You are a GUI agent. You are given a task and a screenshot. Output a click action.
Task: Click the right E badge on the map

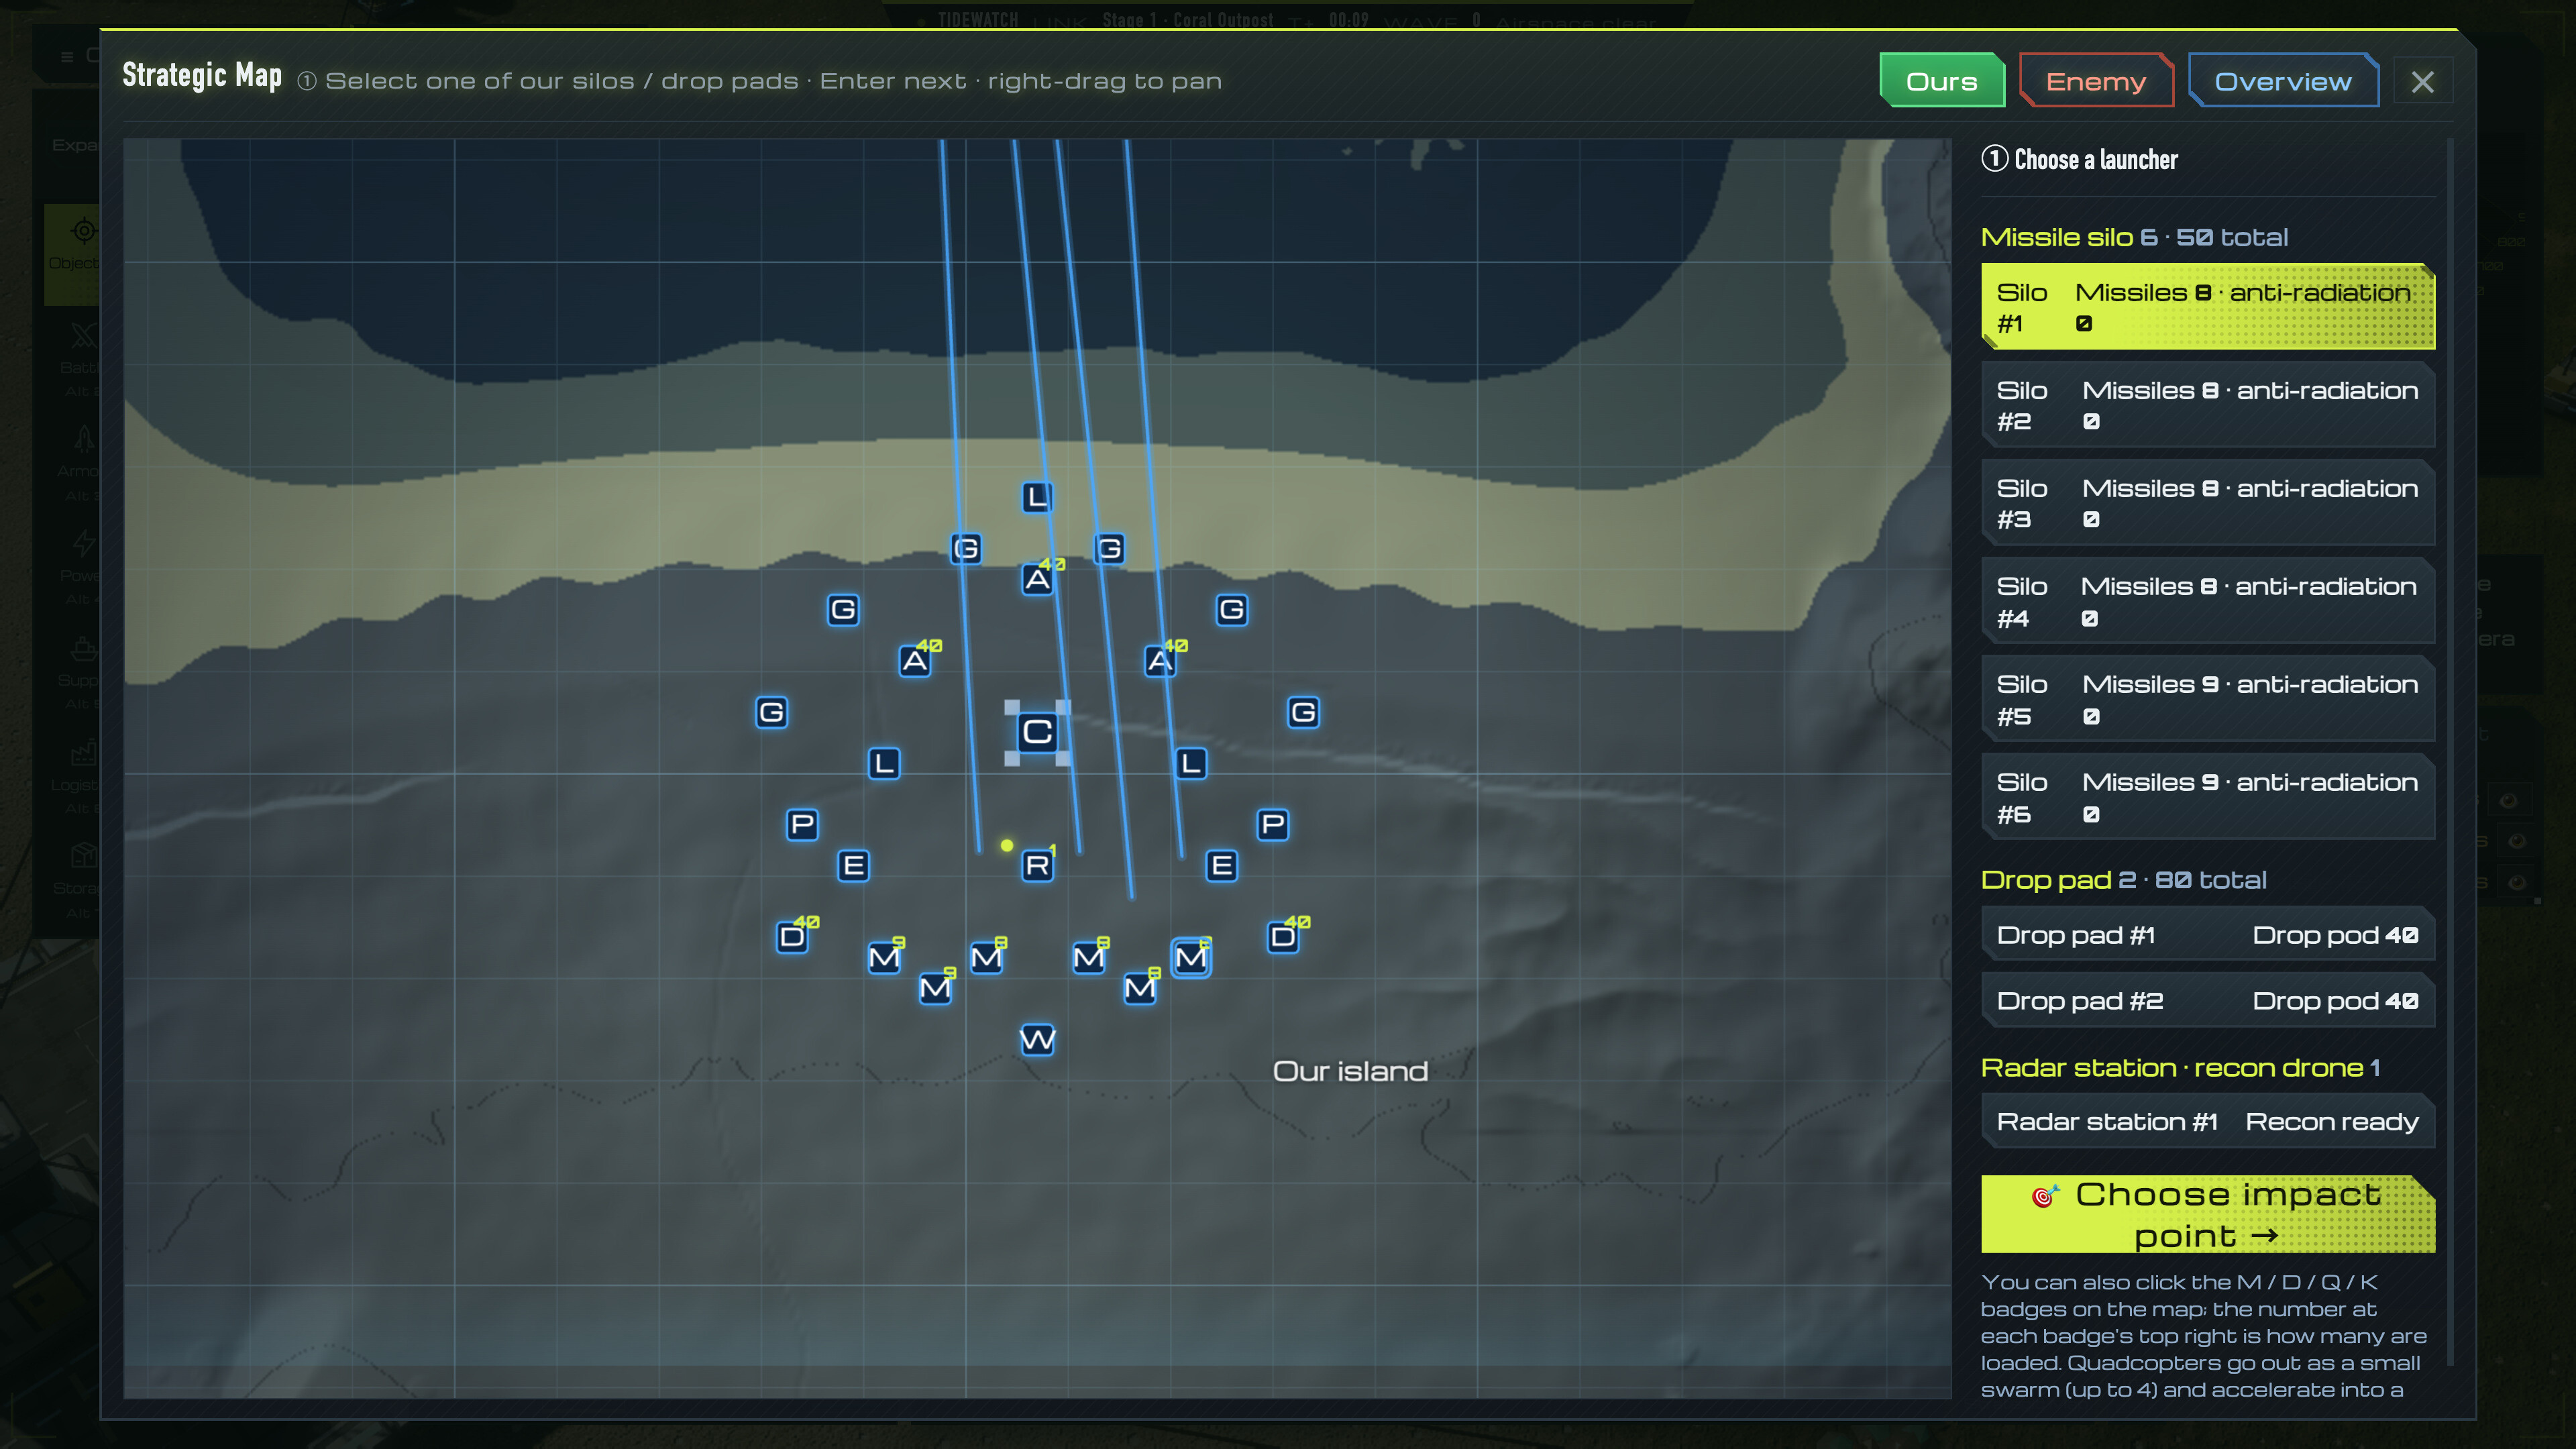click(x=1221, y=865)
